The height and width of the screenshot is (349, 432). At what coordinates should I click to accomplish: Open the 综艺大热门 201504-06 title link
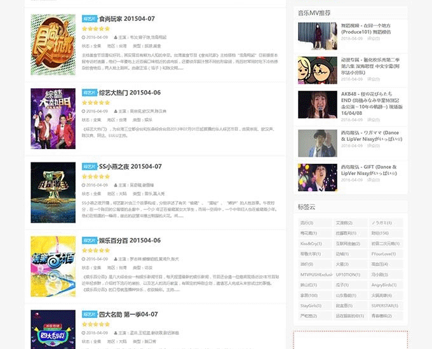tap(130, 93)
